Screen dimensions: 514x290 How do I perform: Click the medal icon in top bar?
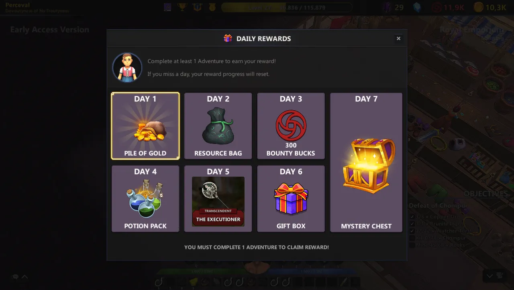[x=212, y=7]
